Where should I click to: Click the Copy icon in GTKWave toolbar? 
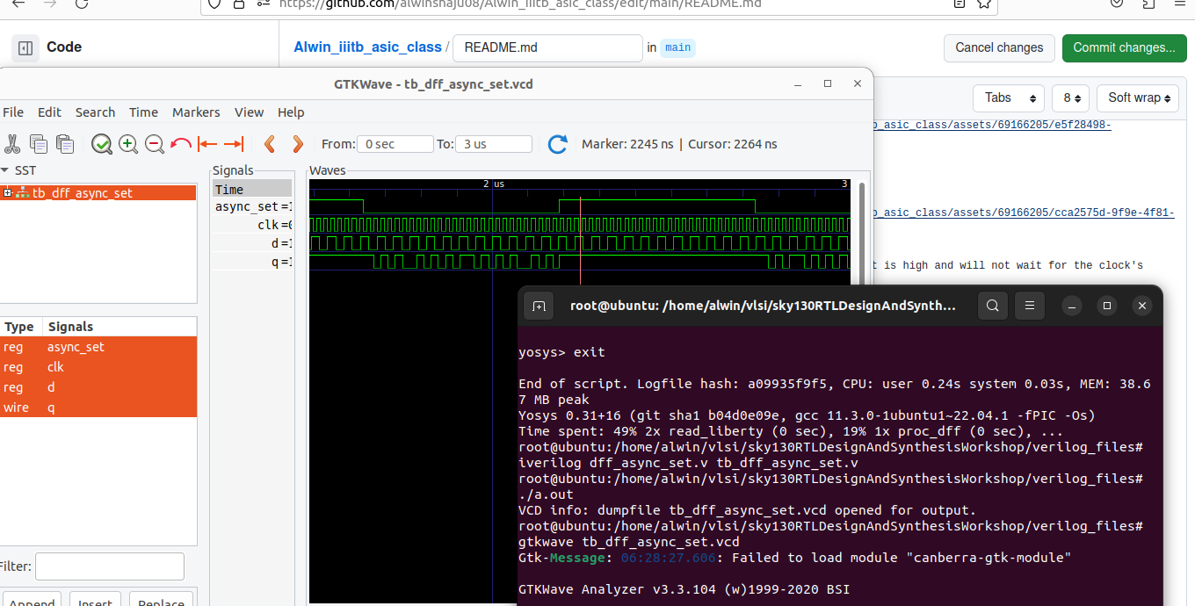39,144
